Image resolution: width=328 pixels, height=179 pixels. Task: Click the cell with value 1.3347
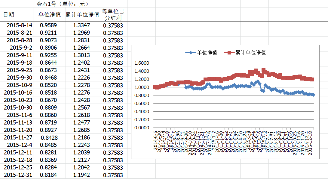pyautogui.click(x=81, y=25)
